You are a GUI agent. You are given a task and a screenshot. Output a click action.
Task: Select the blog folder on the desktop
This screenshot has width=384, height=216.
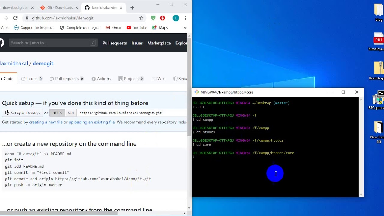pos(379,13)
